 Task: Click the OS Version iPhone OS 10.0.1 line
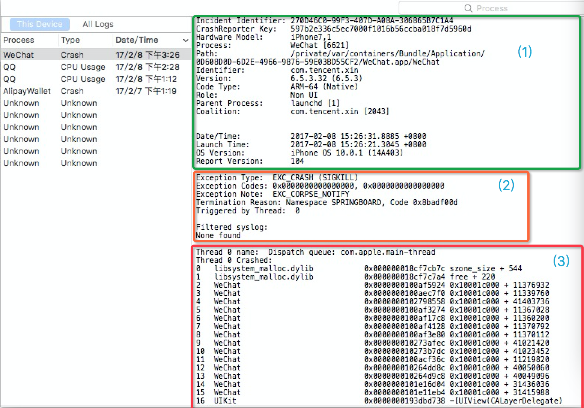tap(300, 153)
